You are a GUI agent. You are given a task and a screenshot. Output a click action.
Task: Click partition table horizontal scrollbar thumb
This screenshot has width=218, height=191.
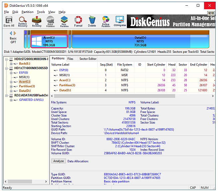(115, 96)
